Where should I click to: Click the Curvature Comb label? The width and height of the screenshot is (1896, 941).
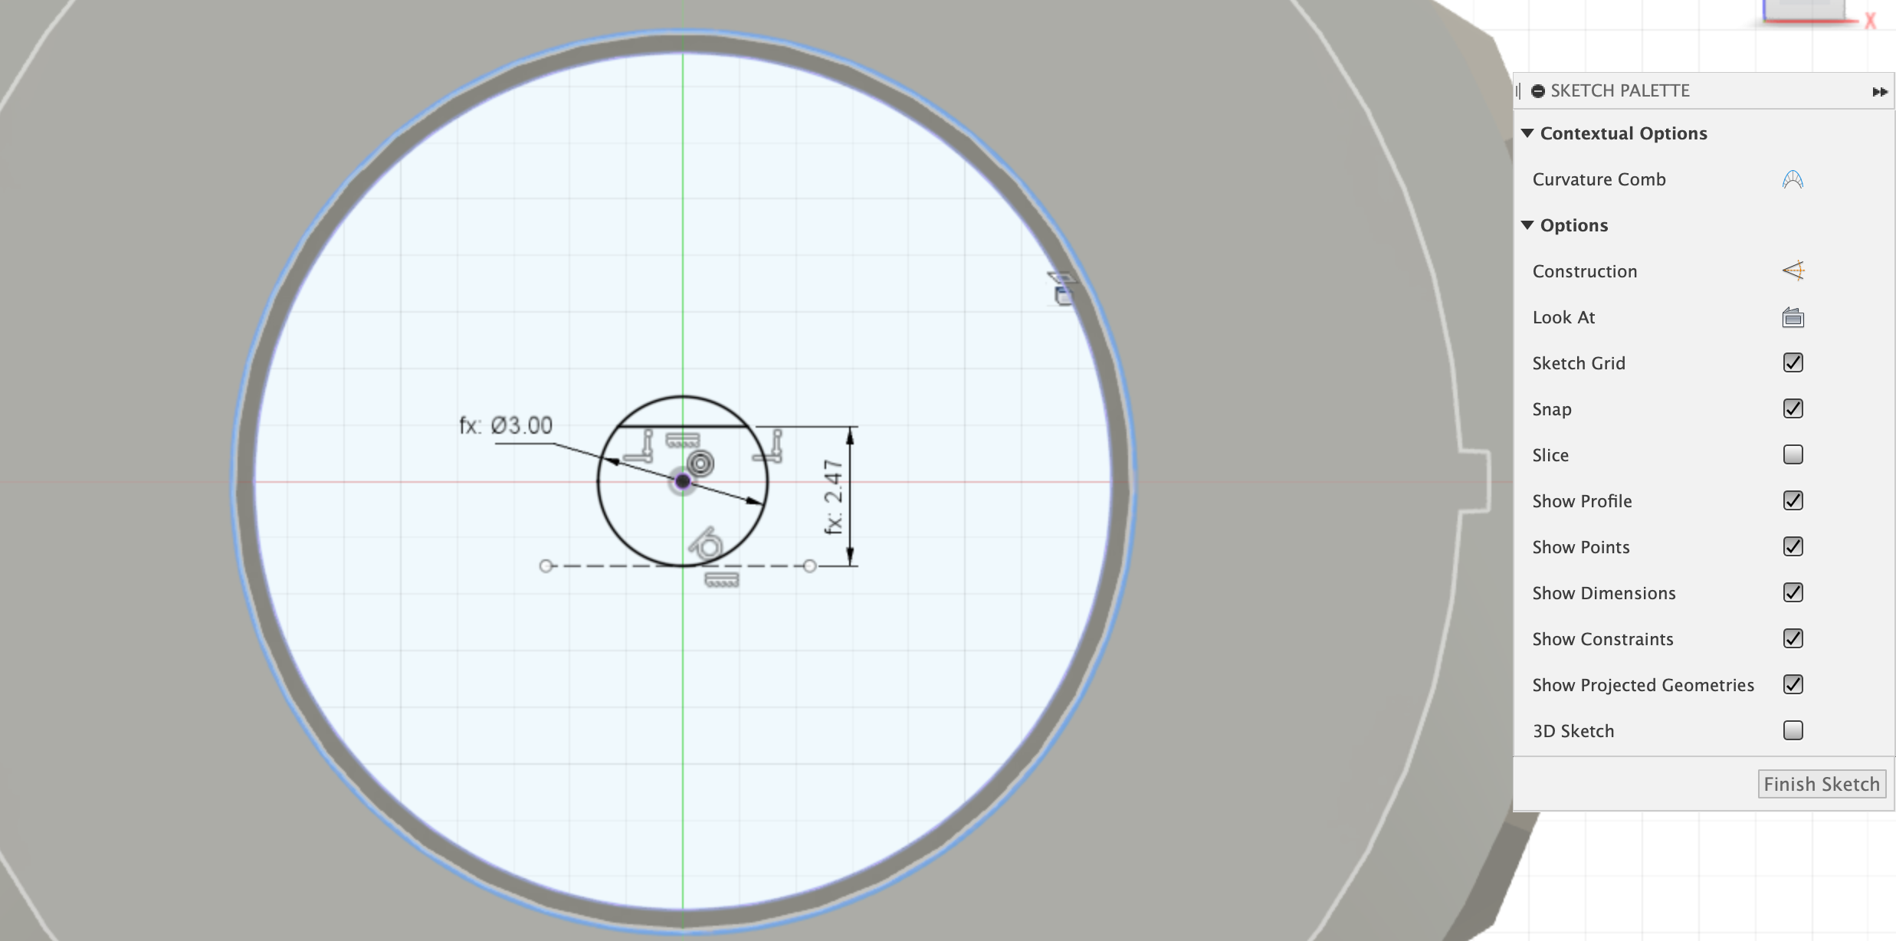click(x=1599, y=179)
